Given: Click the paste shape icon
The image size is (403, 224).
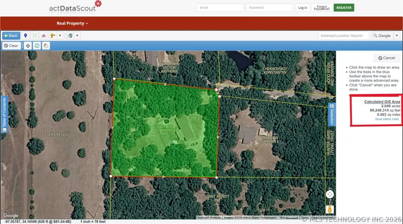Looking at the screenshot, I should (x=45, y=45).
